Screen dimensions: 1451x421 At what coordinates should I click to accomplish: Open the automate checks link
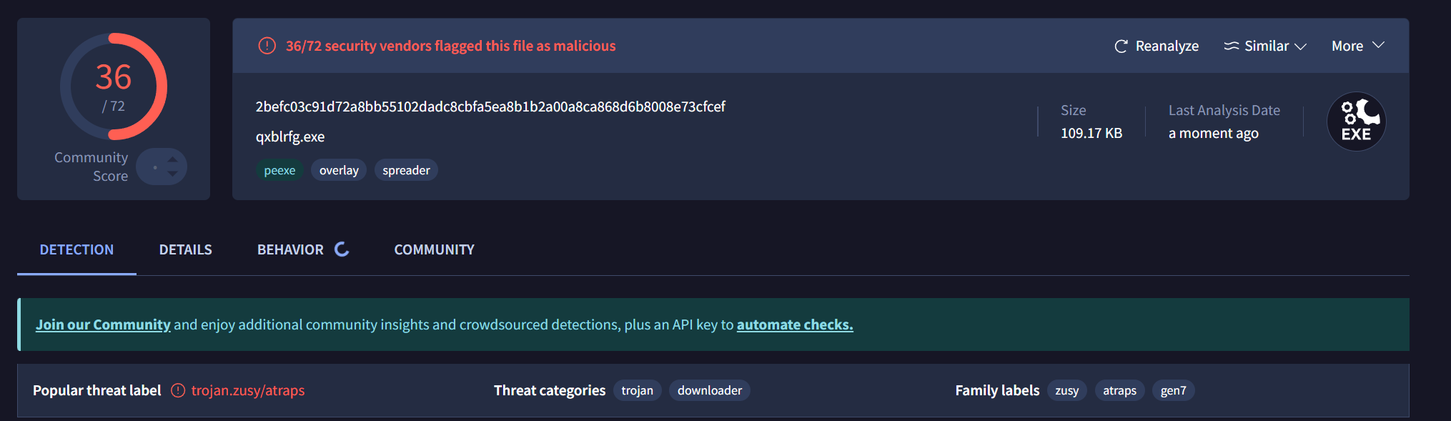point(795,325)
